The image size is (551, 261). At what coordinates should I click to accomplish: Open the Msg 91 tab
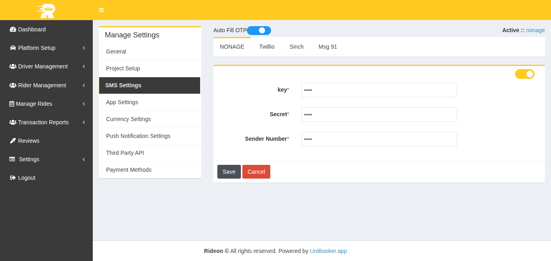pos(328,47)
